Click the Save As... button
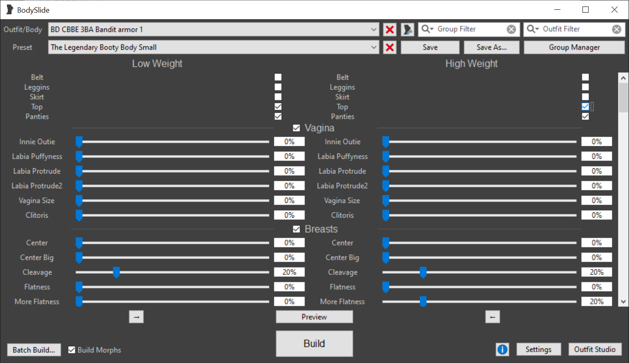The image size is (629, 363). 492,47
